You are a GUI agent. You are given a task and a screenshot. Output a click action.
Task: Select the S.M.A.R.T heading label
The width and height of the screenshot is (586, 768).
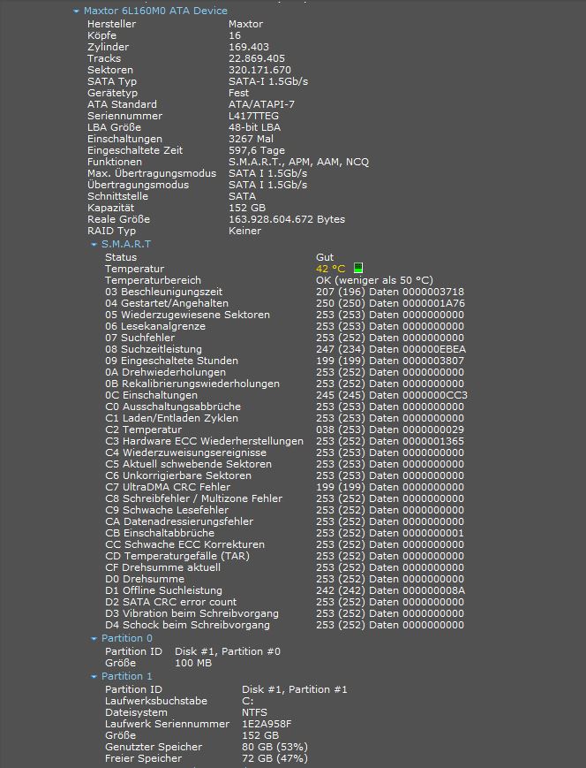126,244
